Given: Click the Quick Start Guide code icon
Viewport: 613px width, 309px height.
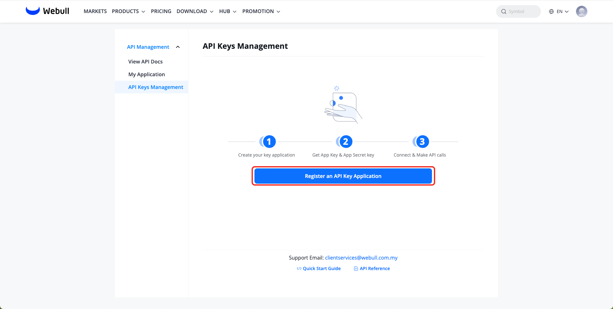Looking at the screenshot, I should point(299,269).
